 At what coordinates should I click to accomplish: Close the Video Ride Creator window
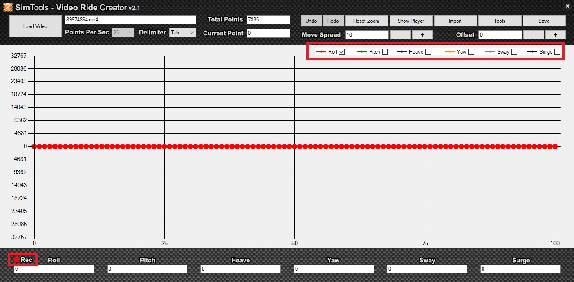tap(567, 6)
